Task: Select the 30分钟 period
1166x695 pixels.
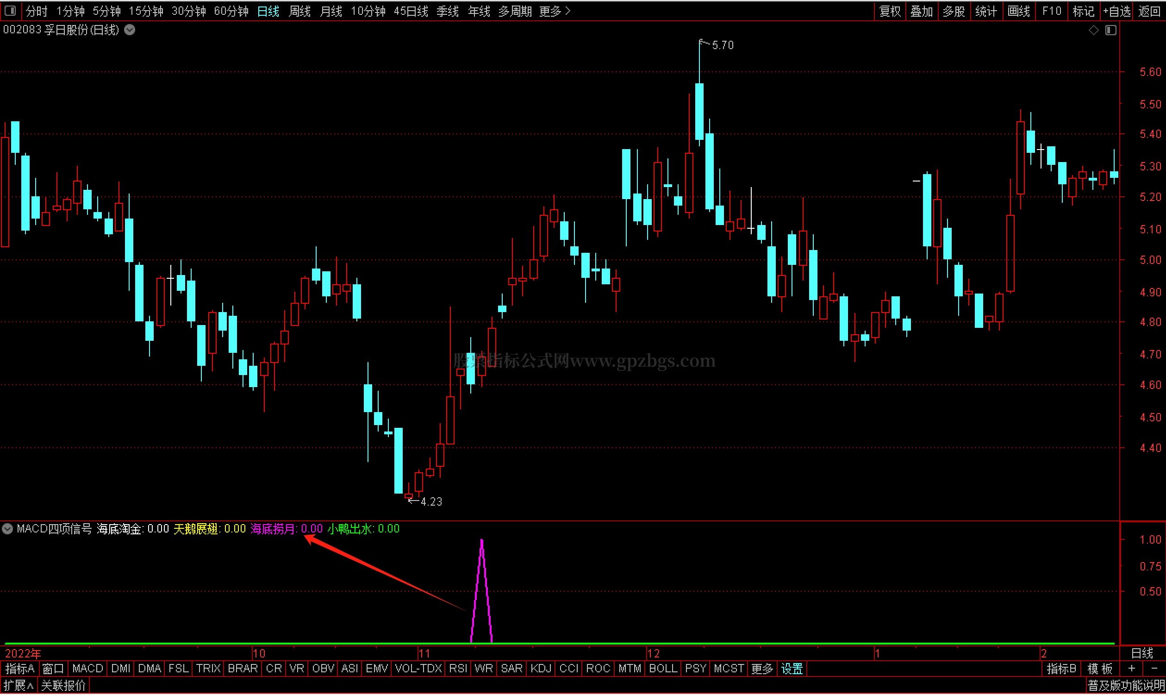Action: pyautogui.click(x=189, y=11)
